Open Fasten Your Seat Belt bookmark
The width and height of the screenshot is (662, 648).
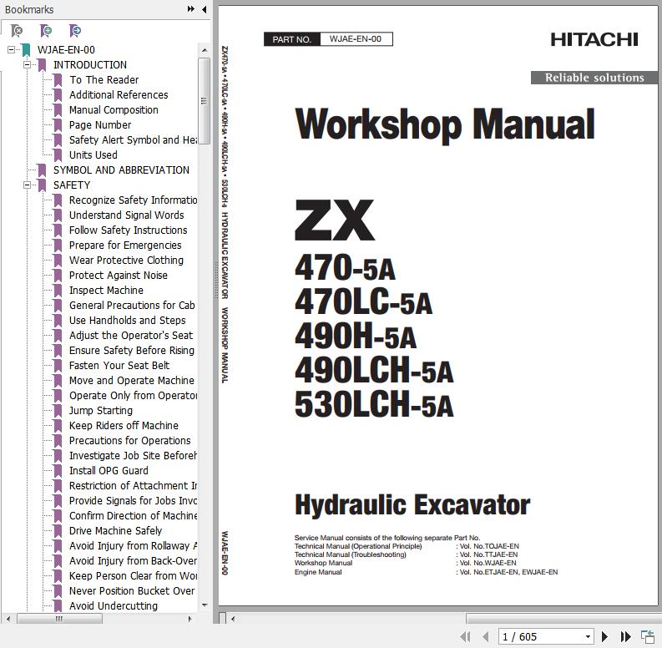119,366
